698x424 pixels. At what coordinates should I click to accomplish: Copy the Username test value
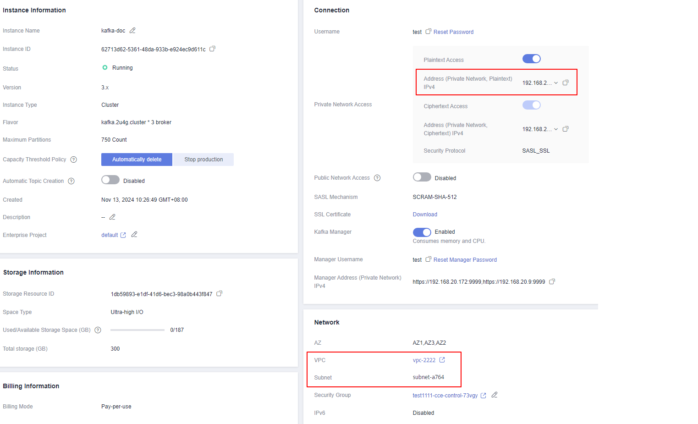tap(428, 32)
